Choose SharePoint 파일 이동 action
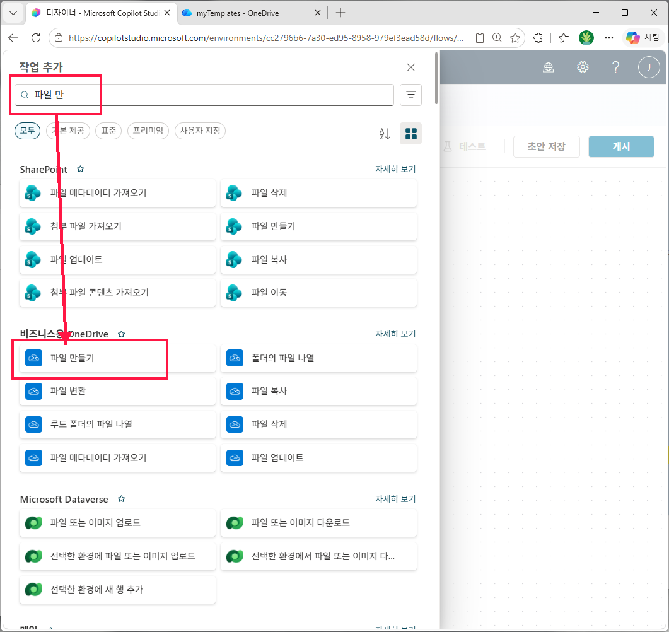 (x=318, y=292)
